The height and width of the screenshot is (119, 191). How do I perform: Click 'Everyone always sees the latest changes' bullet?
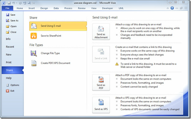click(142, 55)
